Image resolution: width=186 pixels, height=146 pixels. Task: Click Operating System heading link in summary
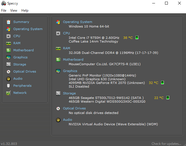[x=78, y=22]
